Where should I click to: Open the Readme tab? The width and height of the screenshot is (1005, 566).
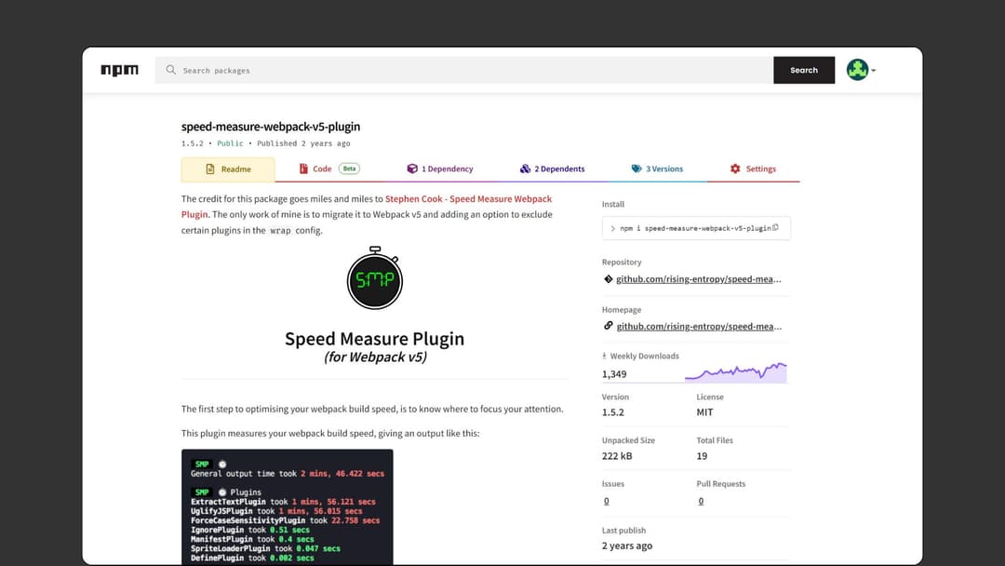point(228,169)
